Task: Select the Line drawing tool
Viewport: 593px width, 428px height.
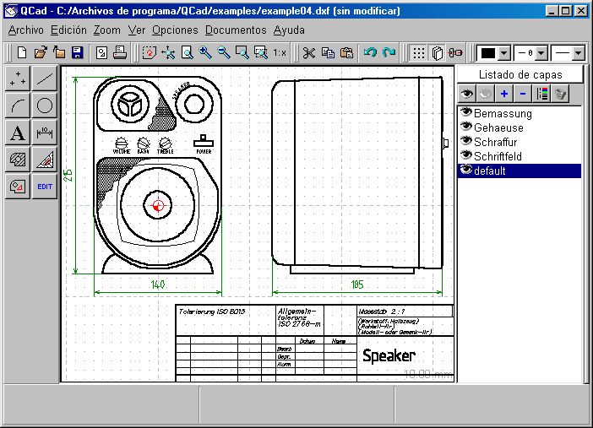Action: [46, 79]
